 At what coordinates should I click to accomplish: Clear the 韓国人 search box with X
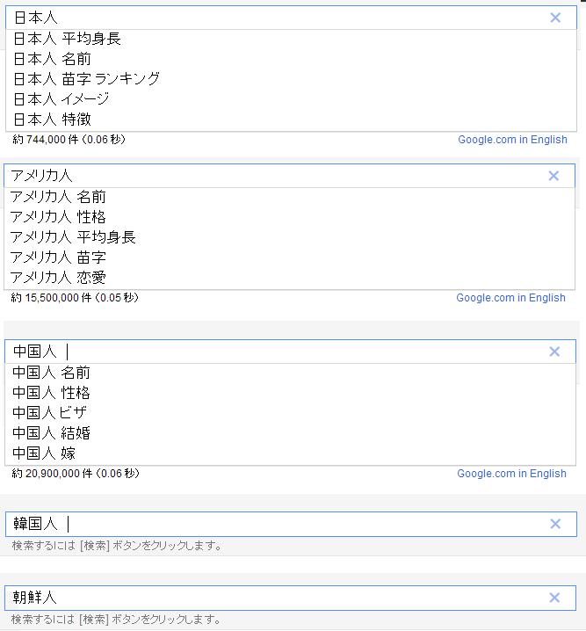click(555, 524)
